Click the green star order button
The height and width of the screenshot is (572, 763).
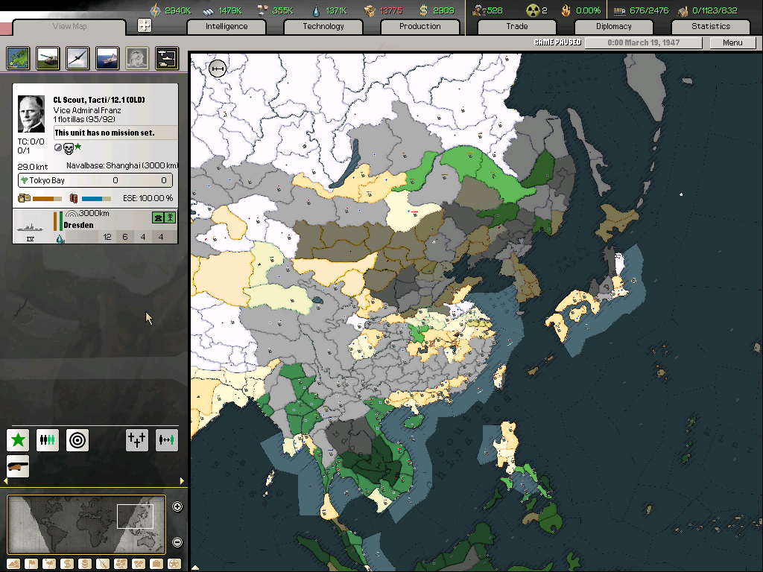click(18, 440)
